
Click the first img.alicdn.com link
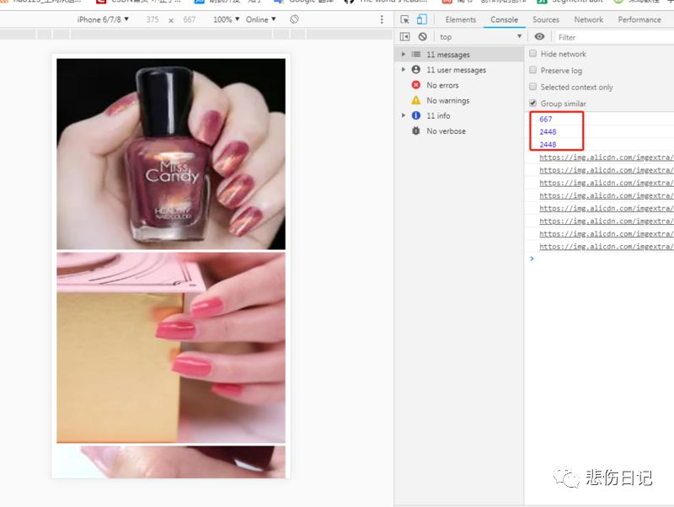[606, 157]
